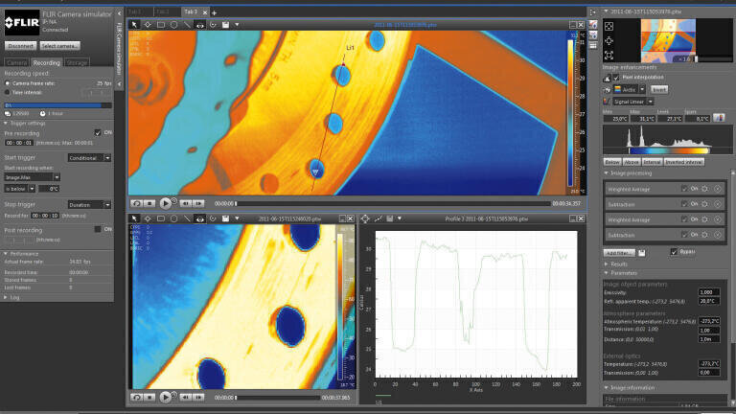Screen dimensions: 736x414
Task: Click the Record for duration field
Action: coord(45,216)
